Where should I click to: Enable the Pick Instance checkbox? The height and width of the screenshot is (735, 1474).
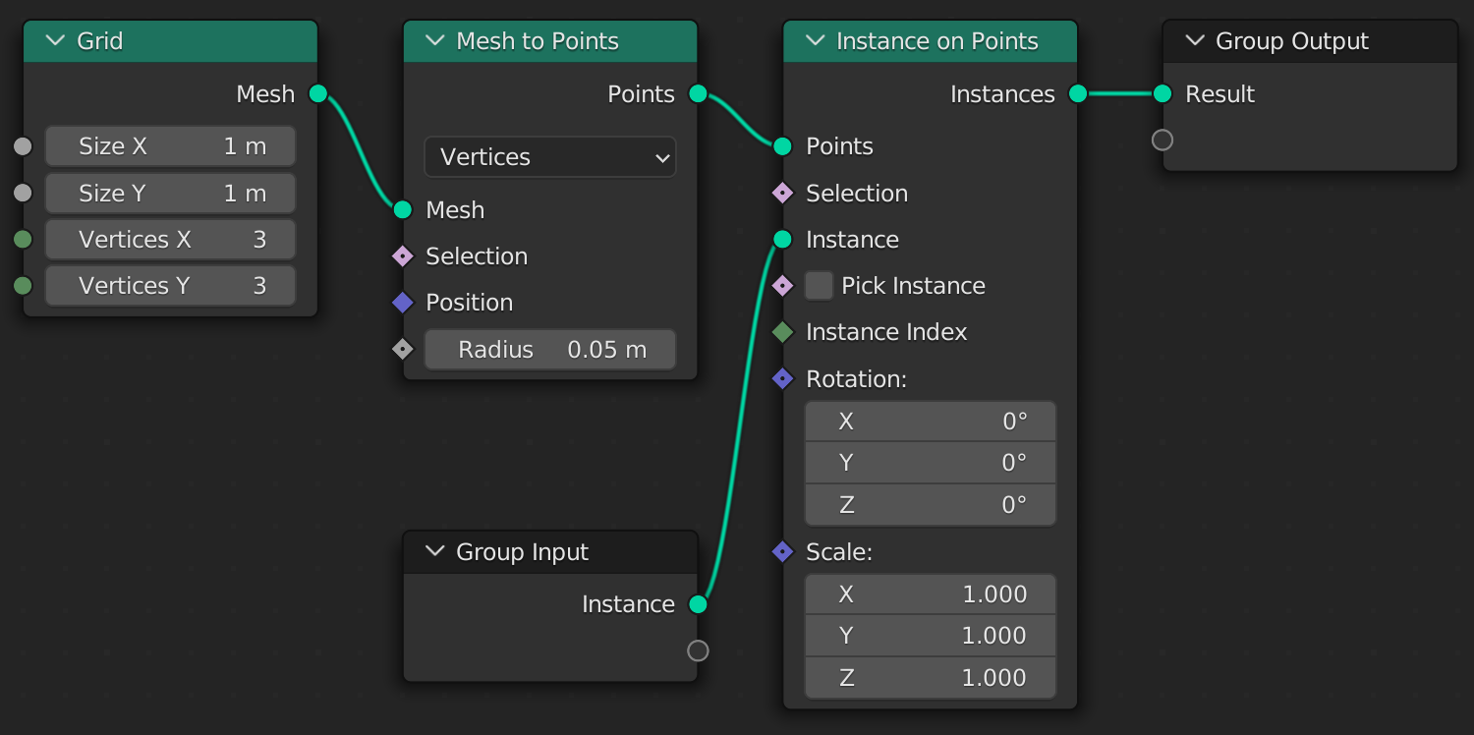pyautogui.click(x=819, y=286)
